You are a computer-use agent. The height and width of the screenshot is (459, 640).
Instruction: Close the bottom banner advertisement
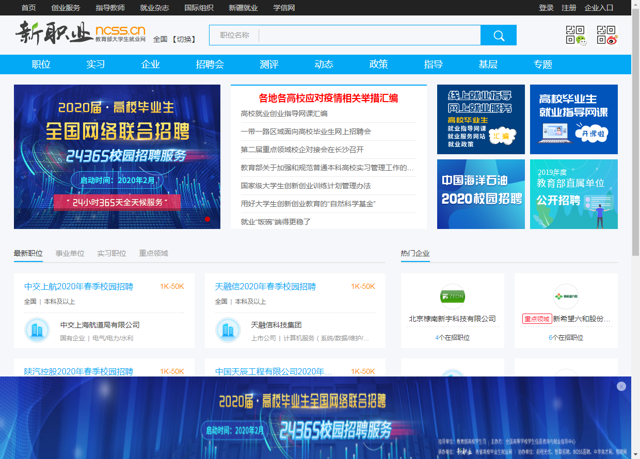pos(621,386)
